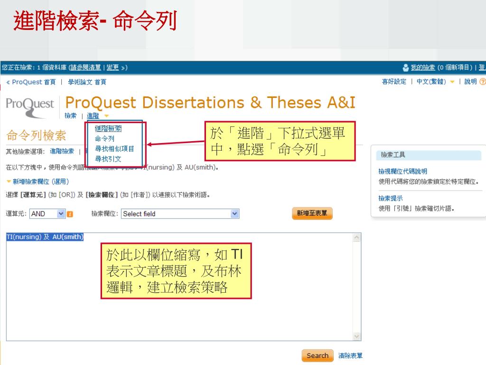Collapse the 新增檢索欄位 section
The height and width of the screenshot is (365, 486).
(9, 181)
